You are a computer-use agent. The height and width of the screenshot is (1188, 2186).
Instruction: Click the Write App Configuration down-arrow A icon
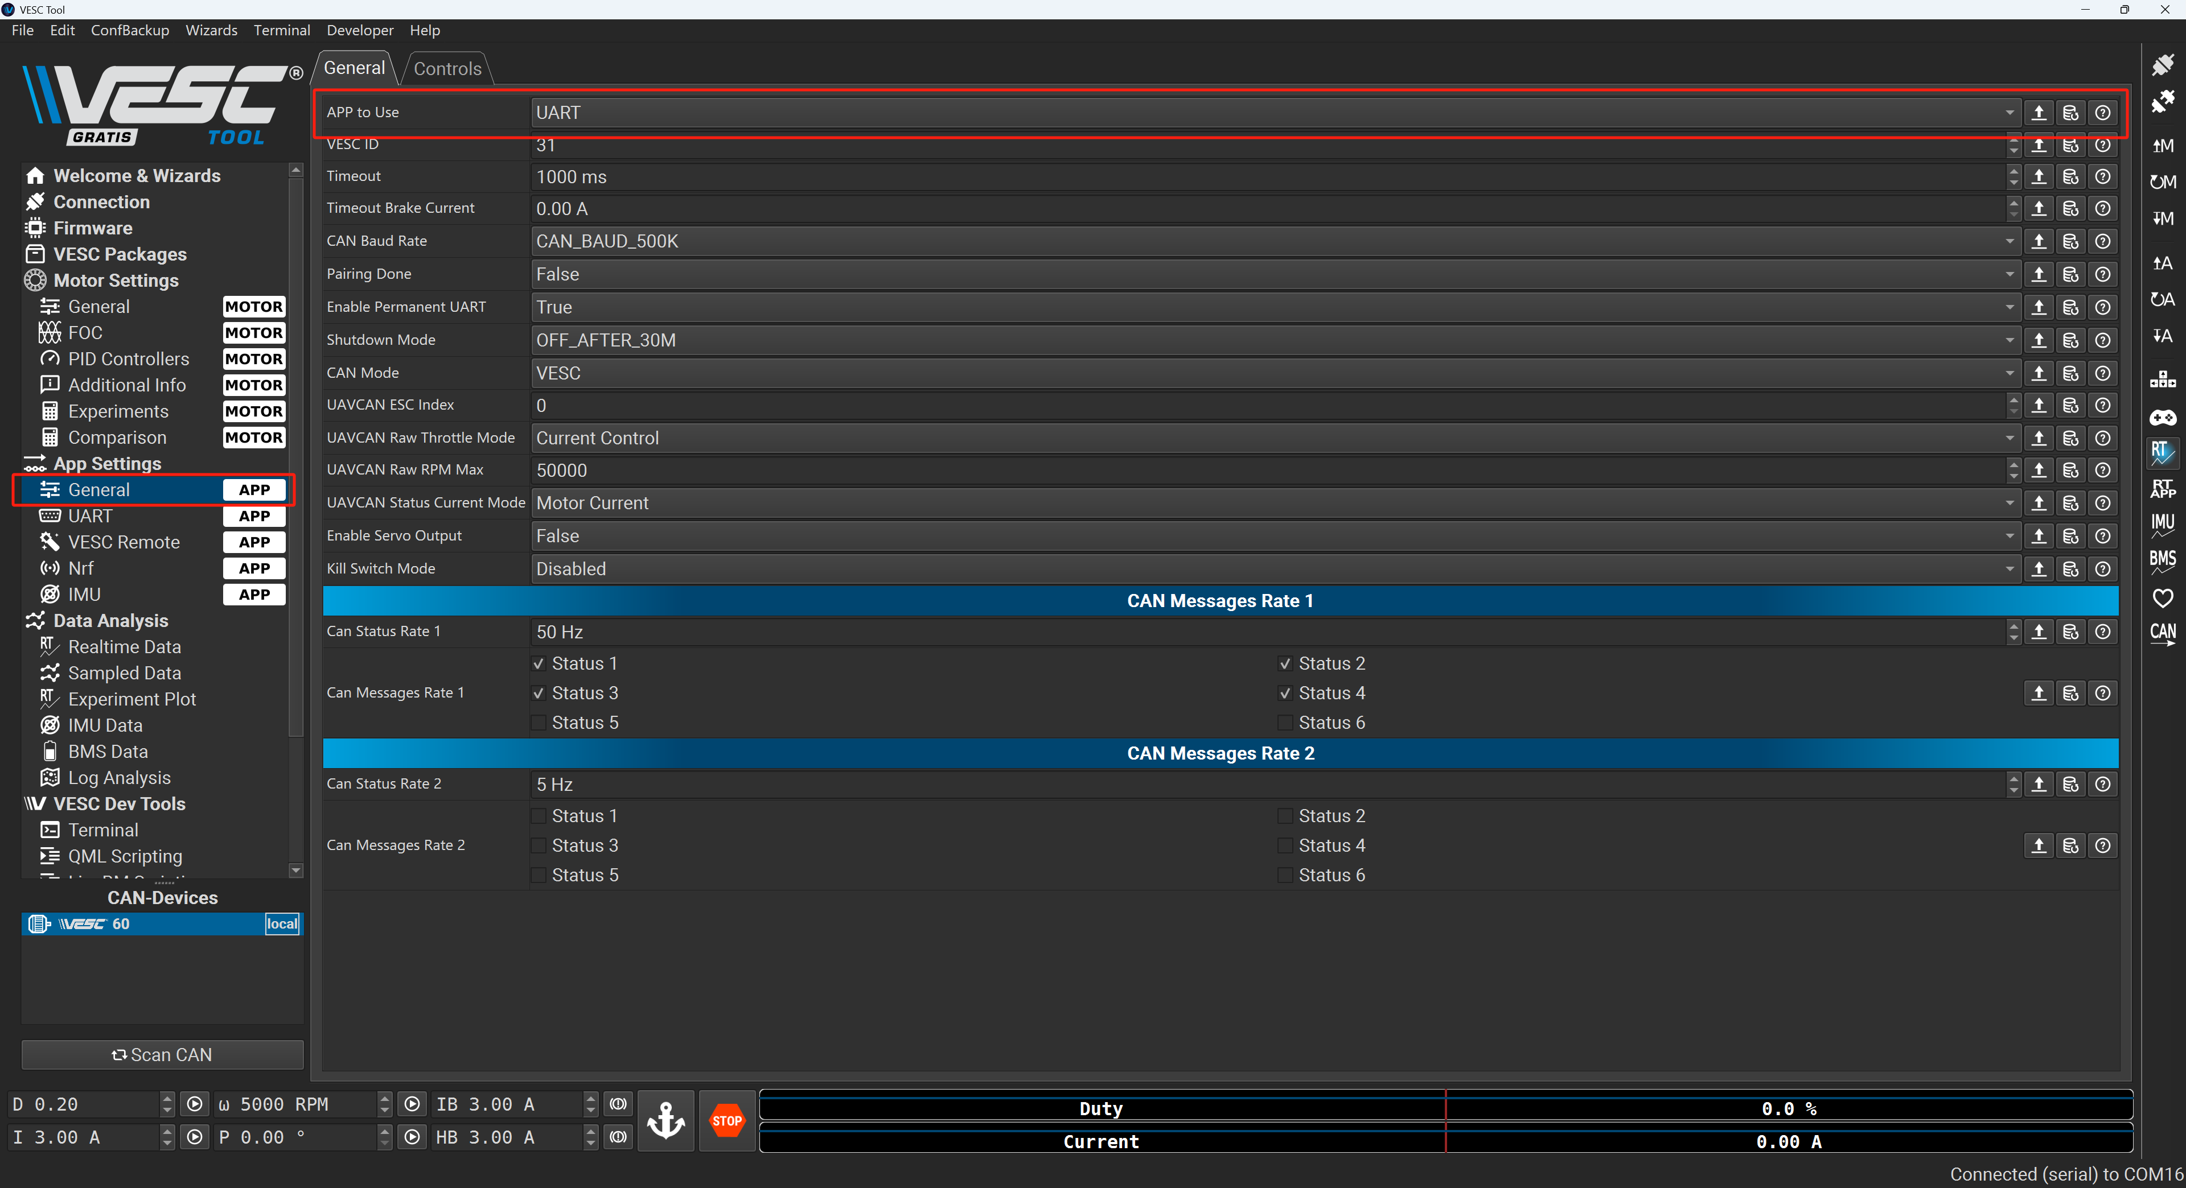(x=2162, y=336)
